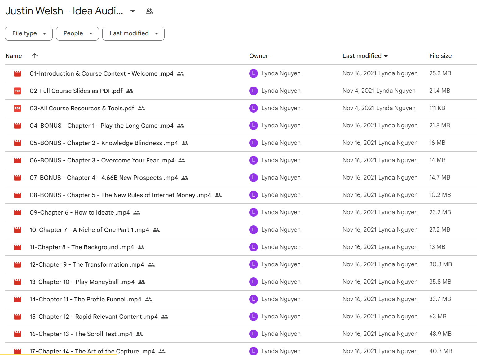
Task: Click shared icon next to Rapid Relevant Content
Action: [x=165, y=317]
